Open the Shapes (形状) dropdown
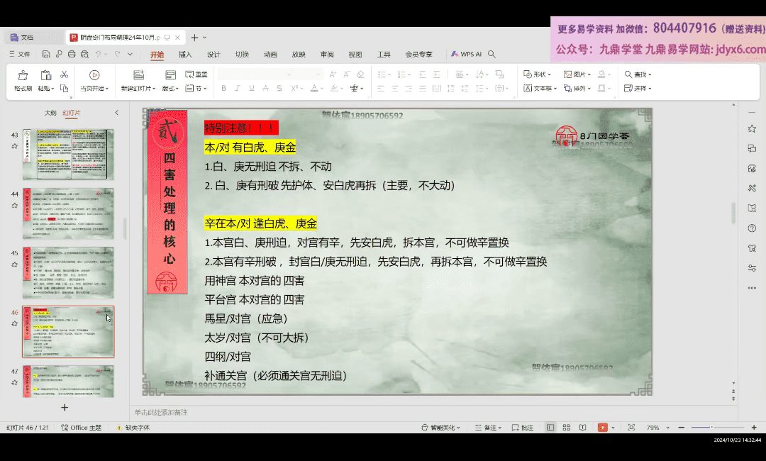Viewport: 766px width, 461px height. [538, 74]
